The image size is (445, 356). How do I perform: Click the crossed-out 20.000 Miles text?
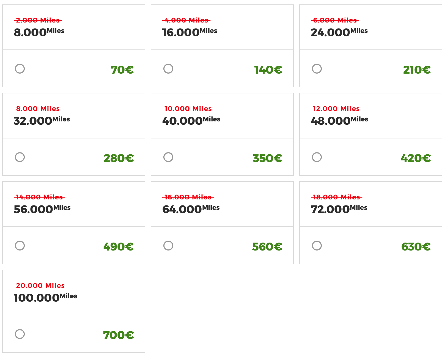[40, 286]
